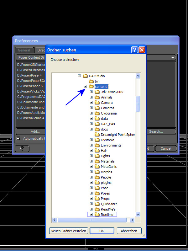Click the Dystopia folder icon
This screenshot has width=188, height=251.
tap(97, 140)
